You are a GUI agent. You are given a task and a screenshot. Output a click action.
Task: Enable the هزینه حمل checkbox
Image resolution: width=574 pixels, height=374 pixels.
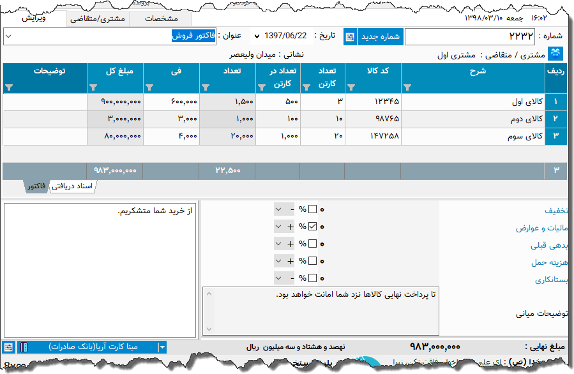312,260
